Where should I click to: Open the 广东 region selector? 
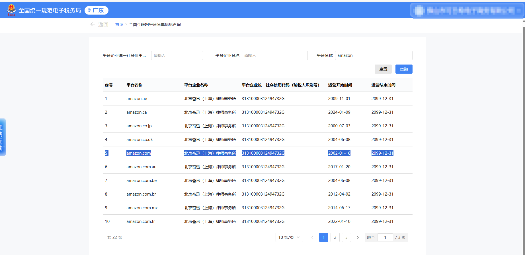(x=97, y=11)
